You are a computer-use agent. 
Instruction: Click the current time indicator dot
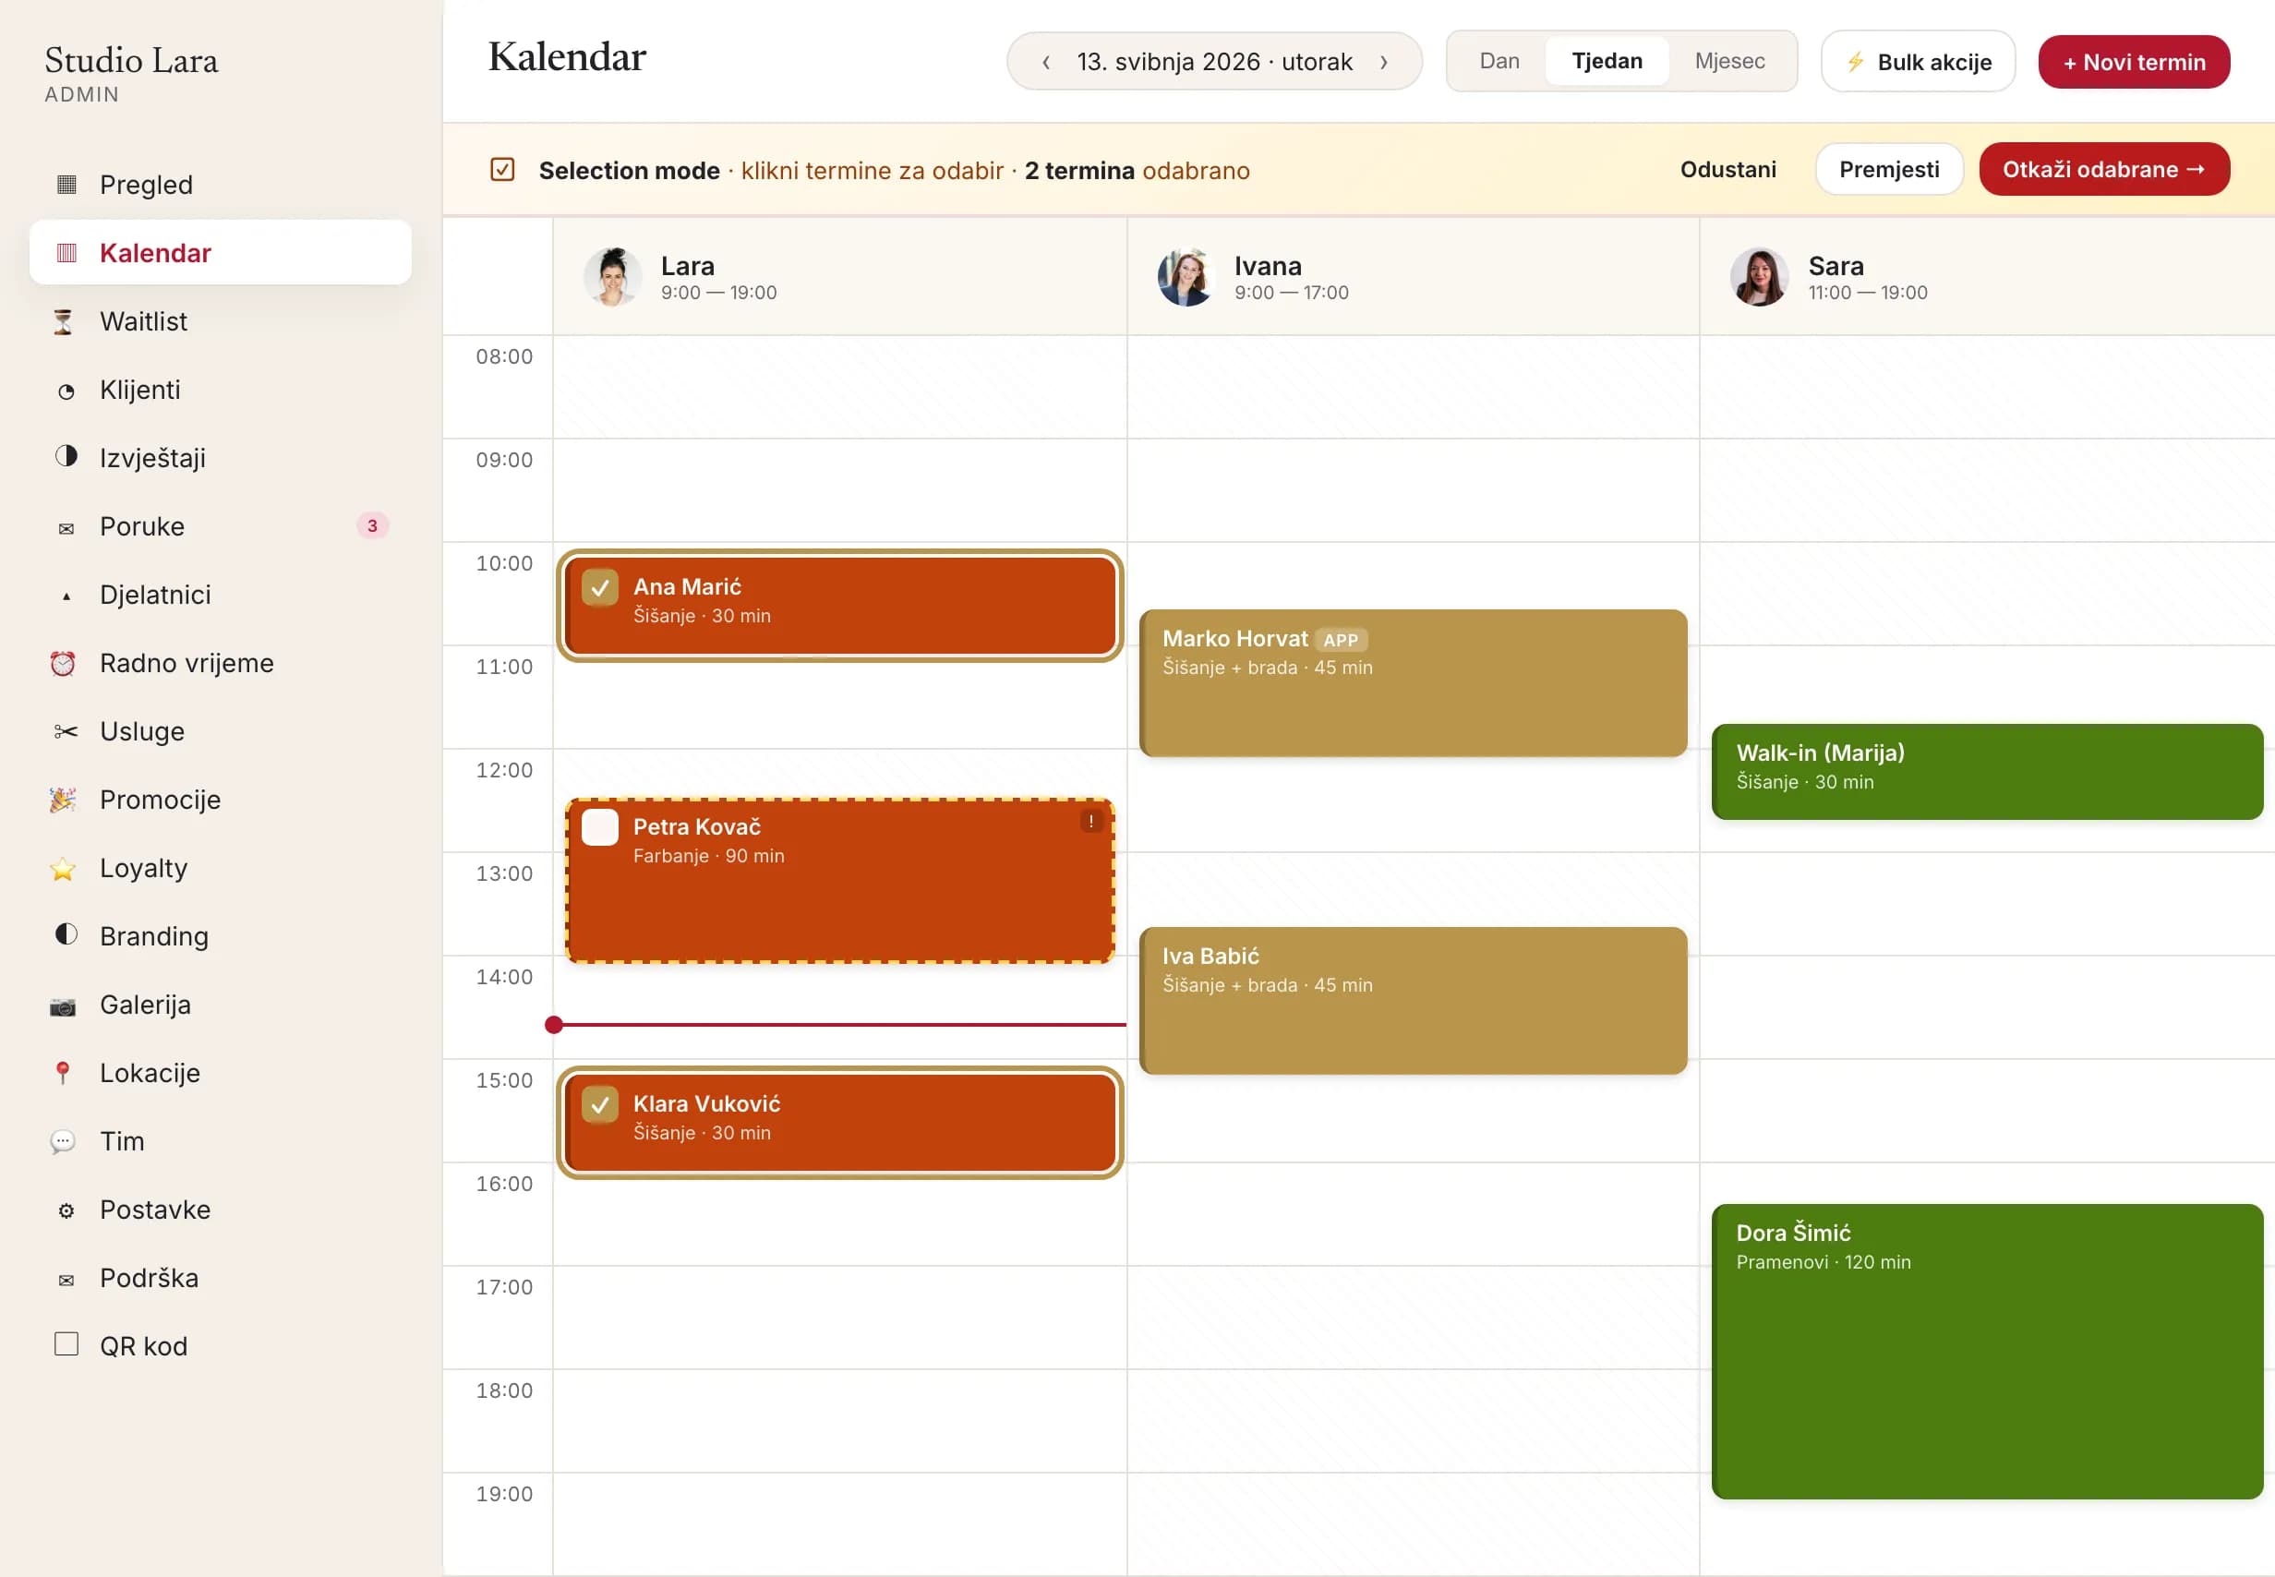coord(554,1026)
